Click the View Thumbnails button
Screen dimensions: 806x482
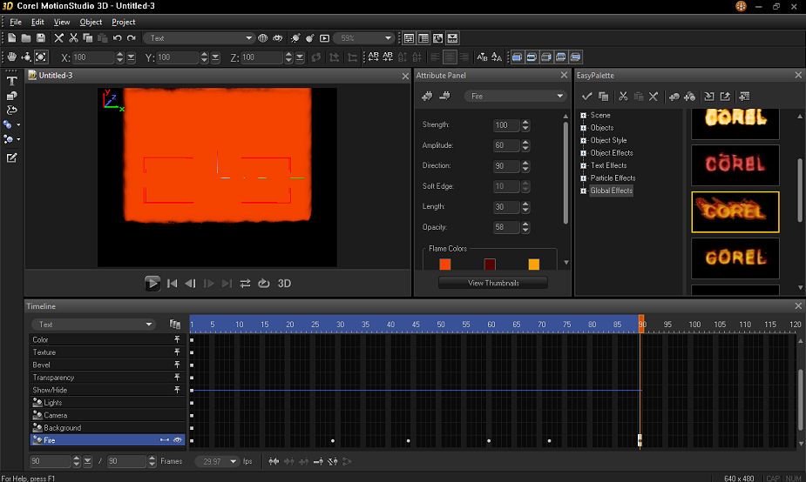tap(493, 283)
